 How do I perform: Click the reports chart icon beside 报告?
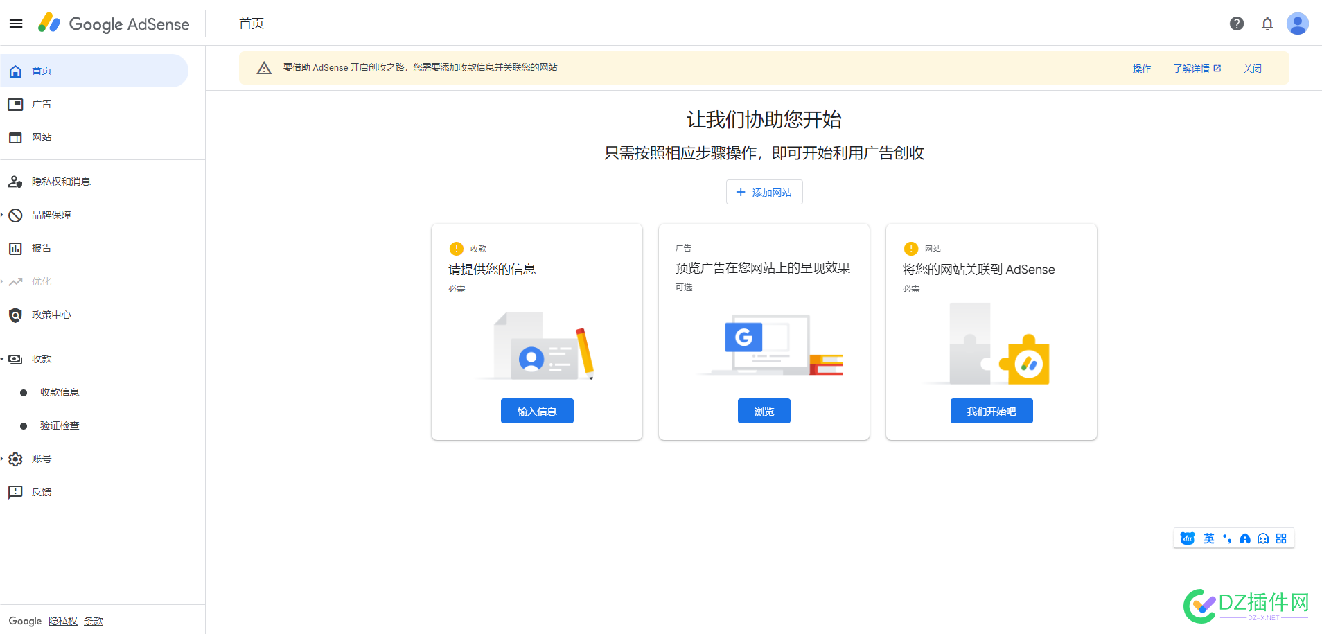point(15,248)
